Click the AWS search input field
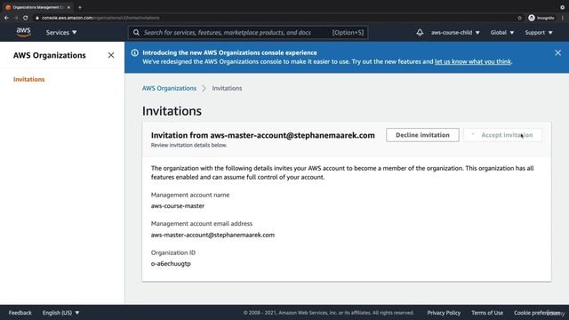This screenshot has height=320, width=569. [248, 32]
